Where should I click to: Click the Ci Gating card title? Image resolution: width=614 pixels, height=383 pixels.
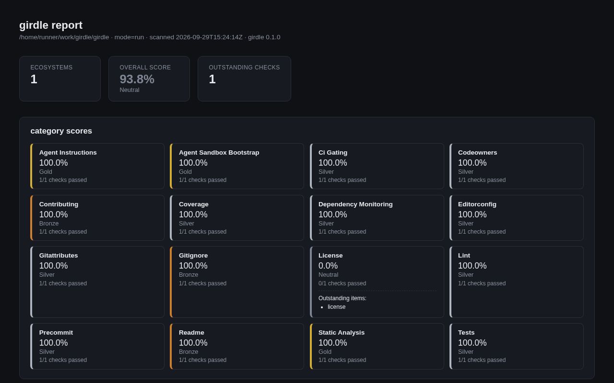click(x=333, y=153)
